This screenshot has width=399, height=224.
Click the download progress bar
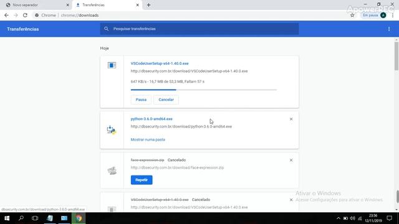[204, 90]
